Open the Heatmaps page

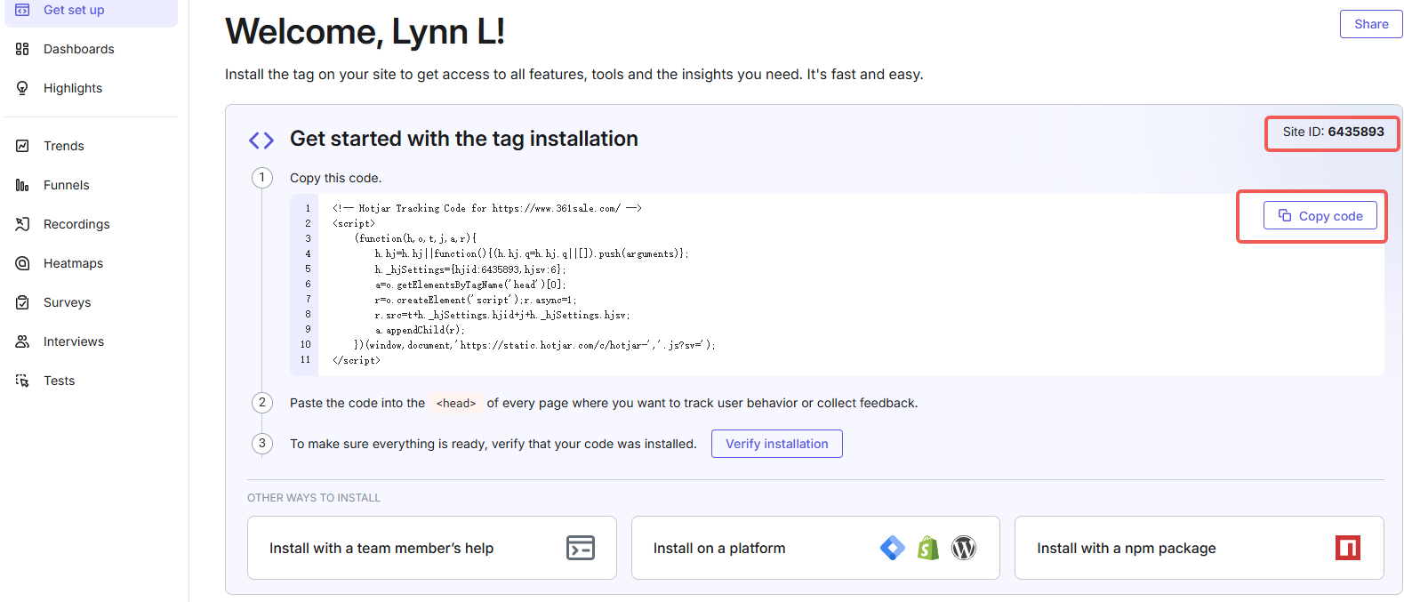[73, 263]
